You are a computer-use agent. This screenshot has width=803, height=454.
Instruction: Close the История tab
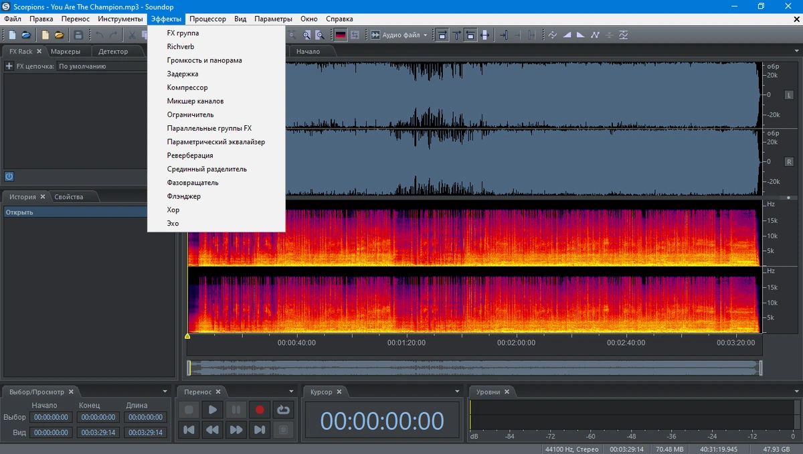[43, 197]
